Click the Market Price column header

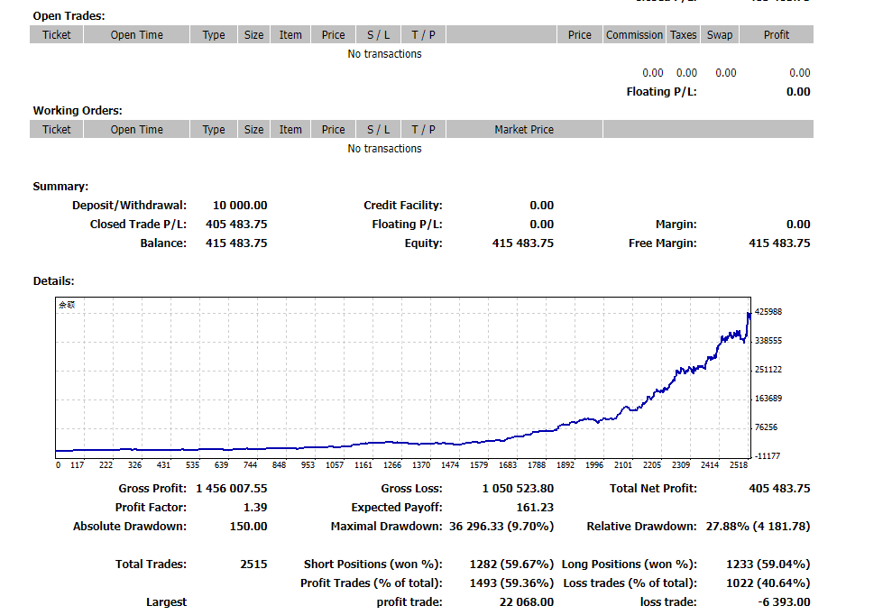pyautogui.click(x=524, y=129)
